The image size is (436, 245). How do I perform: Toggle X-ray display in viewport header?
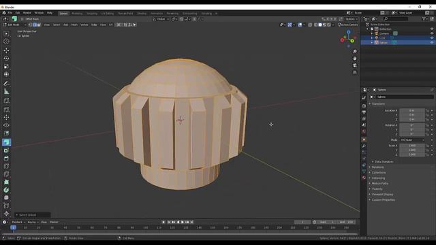(x=310, y=24)
